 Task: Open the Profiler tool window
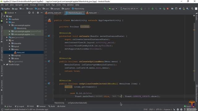(62, 106)
